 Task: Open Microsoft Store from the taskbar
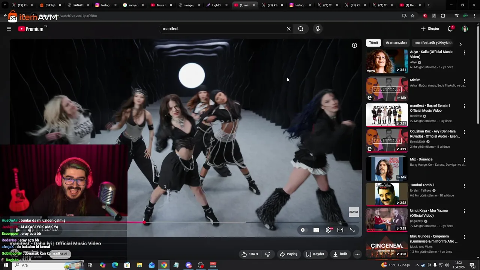click(127, 265)
